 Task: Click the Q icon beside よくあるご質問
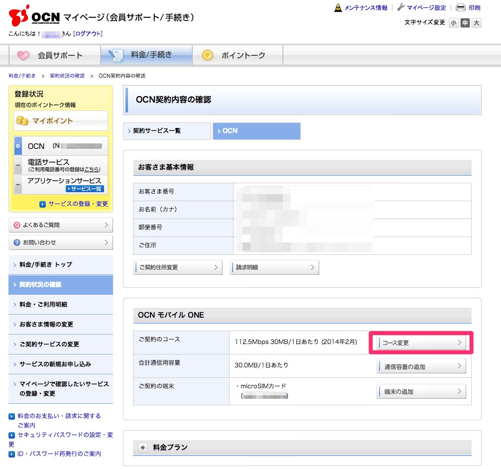[16, 225]
